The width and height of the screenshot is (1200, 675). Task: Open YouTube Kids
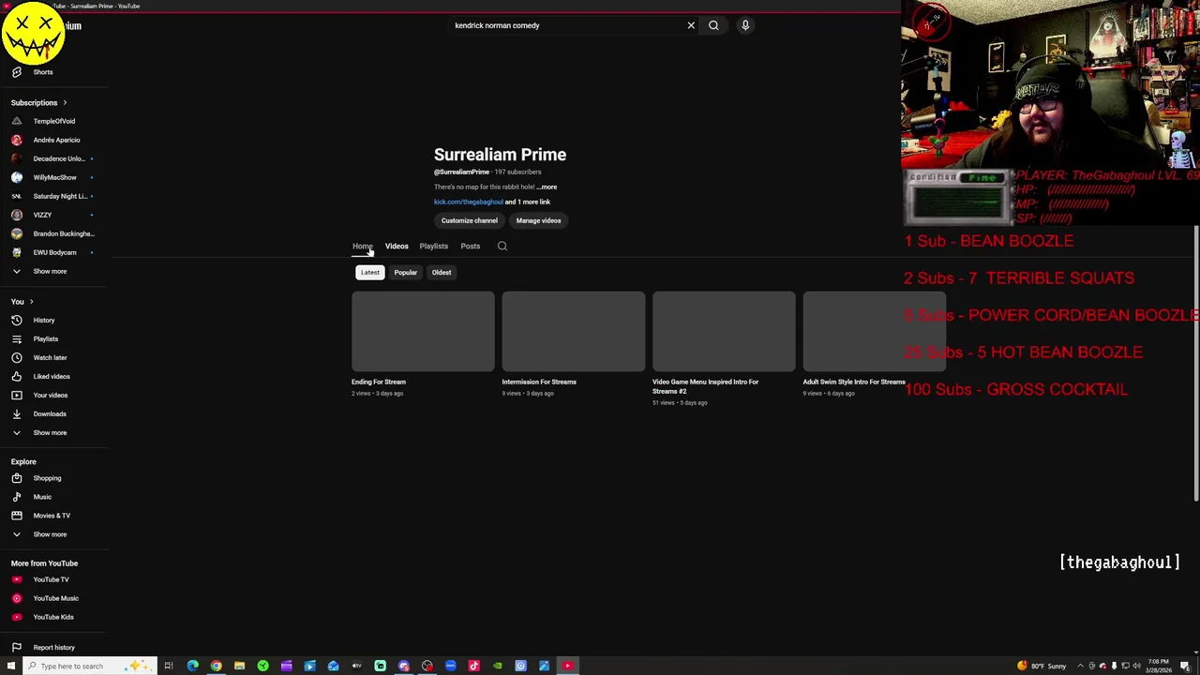(x=52, y=617)
